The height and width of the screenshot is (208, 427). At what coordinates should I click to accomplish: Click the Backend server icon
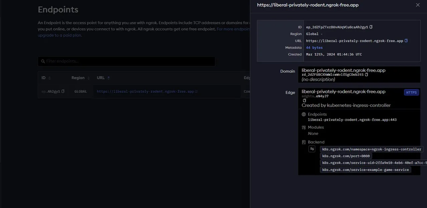(x=304, y=142)
